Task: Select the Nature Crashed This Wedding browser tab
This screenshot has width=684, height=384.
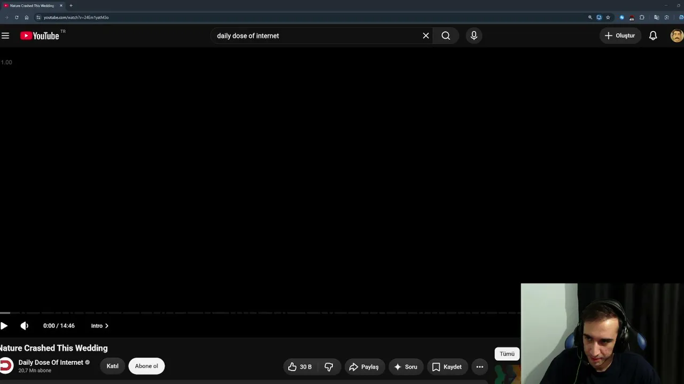Action: (33, 5)
